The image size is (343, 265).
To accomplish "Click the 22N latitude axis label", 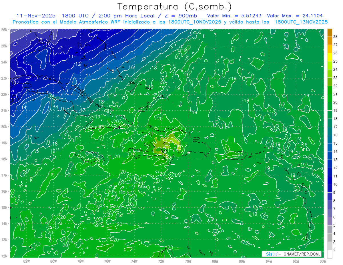I will [4, 94].
